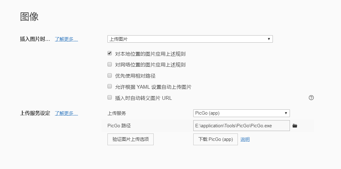Open the 上传图片 dropdown for image insertion
This screenshot has height=169, width=341.
(x=190, y=39)
